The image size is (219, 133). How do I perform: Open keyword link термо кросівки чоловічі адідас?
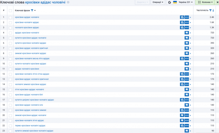(30, 126)
